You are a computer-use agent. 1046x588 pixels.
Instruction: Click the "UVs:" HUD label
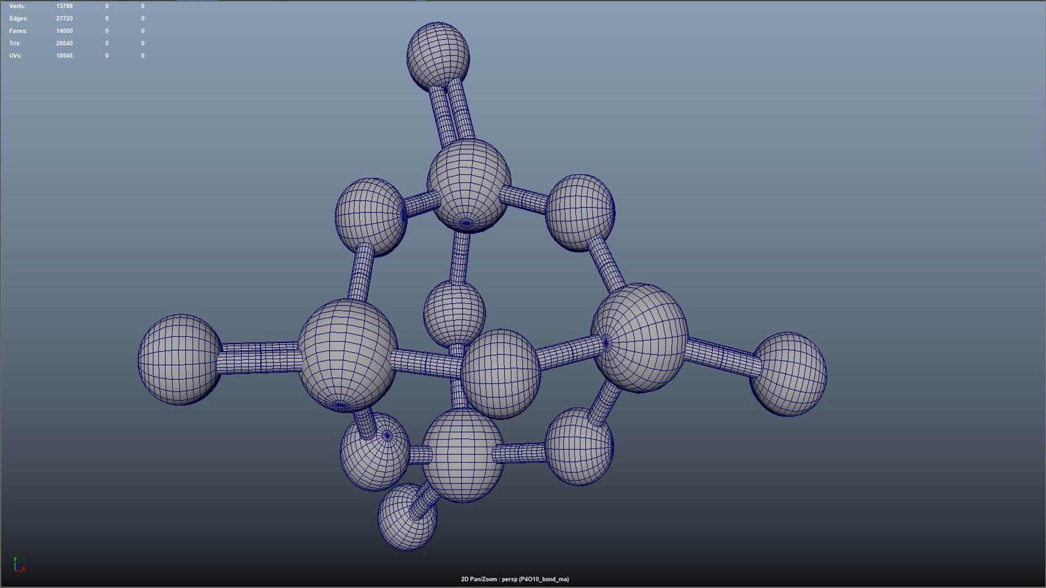15,56
